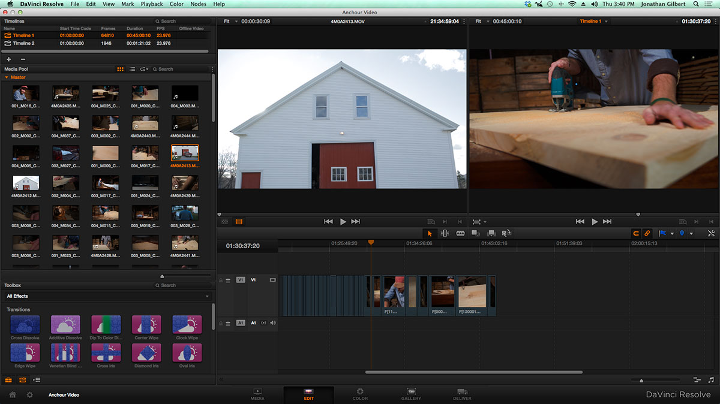Add a blue flag to the clip
The width and height of the screenshot is (720, 404).
coord(663,233)
